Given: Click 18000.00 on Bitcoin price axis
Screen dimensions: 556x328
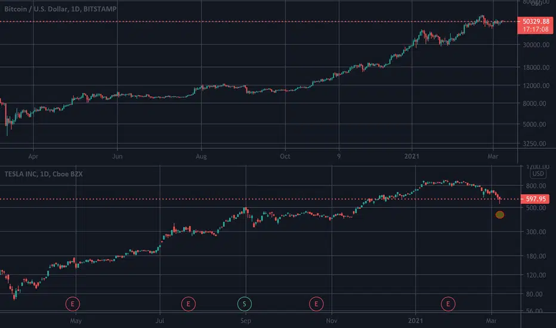Looking at the screenshot, I should tap(536, 67).
